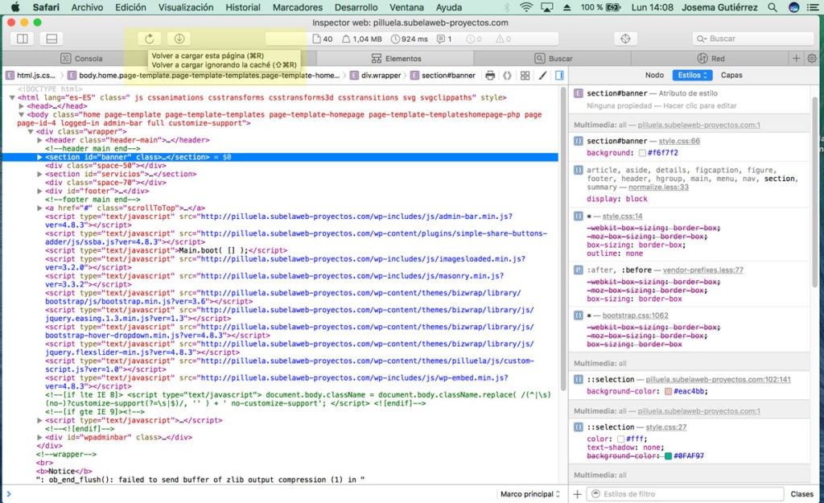Expand the scrollToTop anchor node
The height and width of the screenshot is (503, 824).
pyautogui.click(x=39, y=208)
